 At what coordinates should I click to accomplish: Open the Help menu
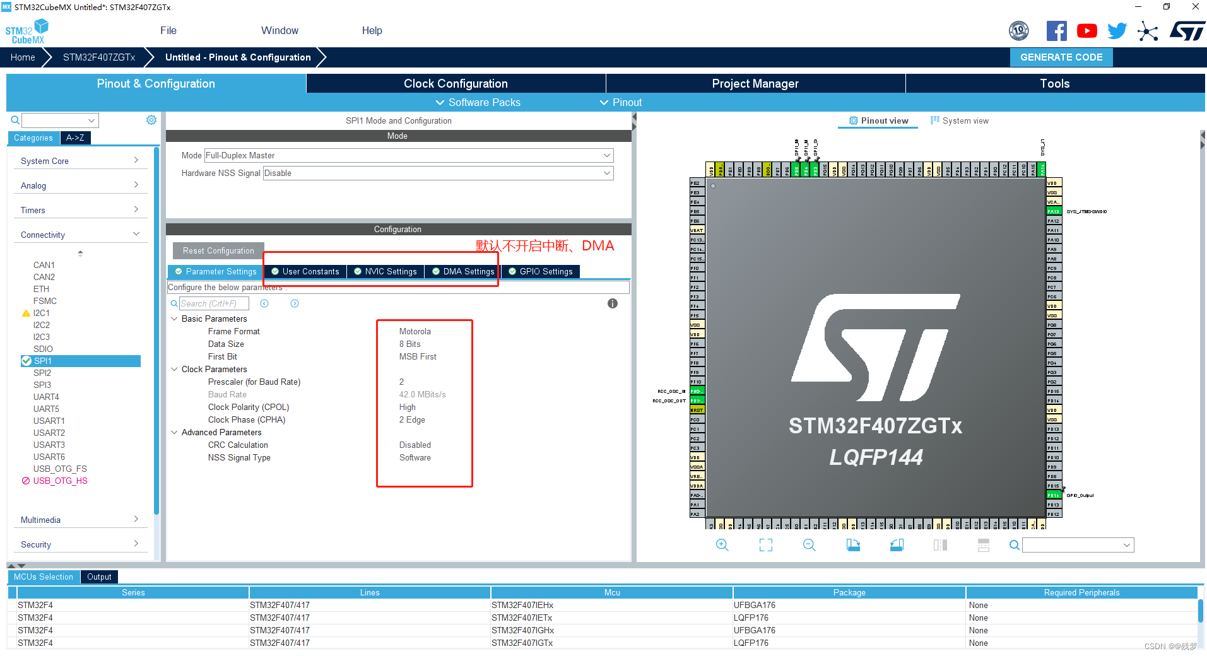372,30
